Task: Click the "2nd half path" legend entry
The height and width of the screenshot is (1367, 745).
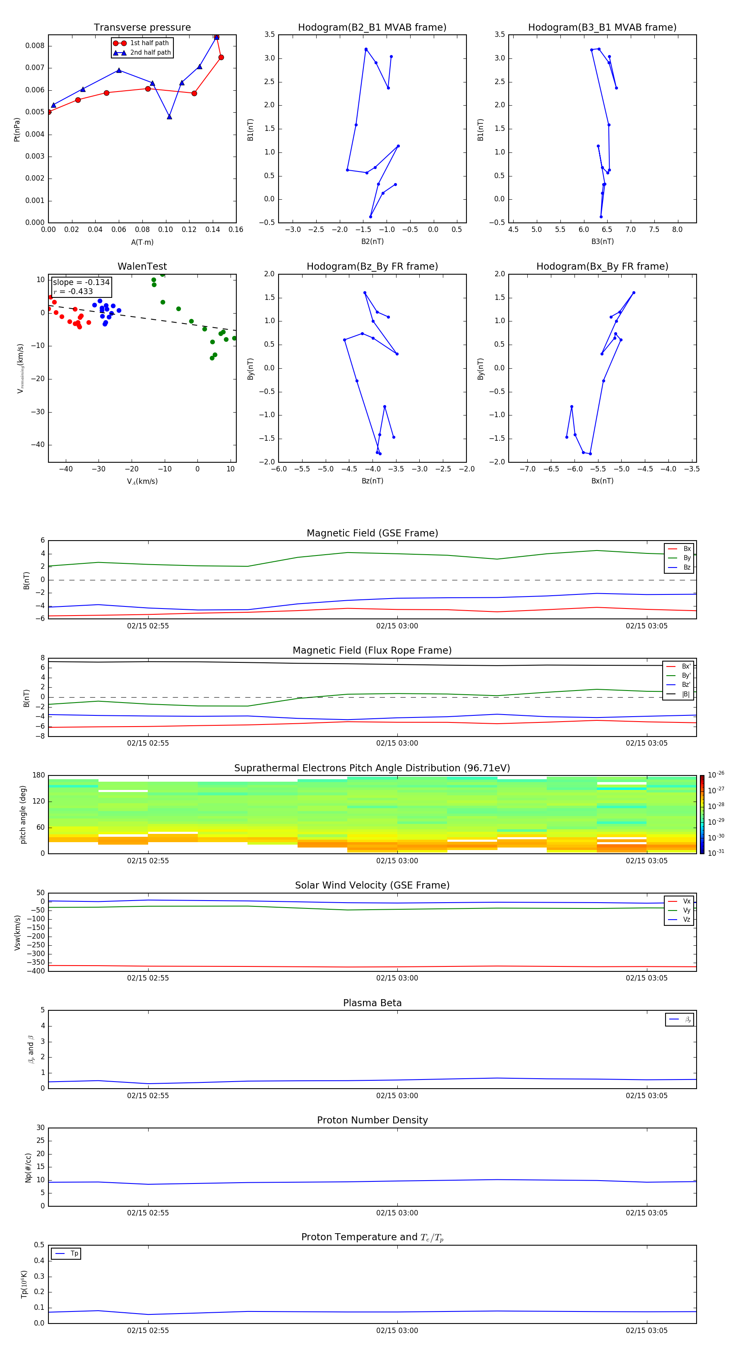Action: tap(142, 53)
